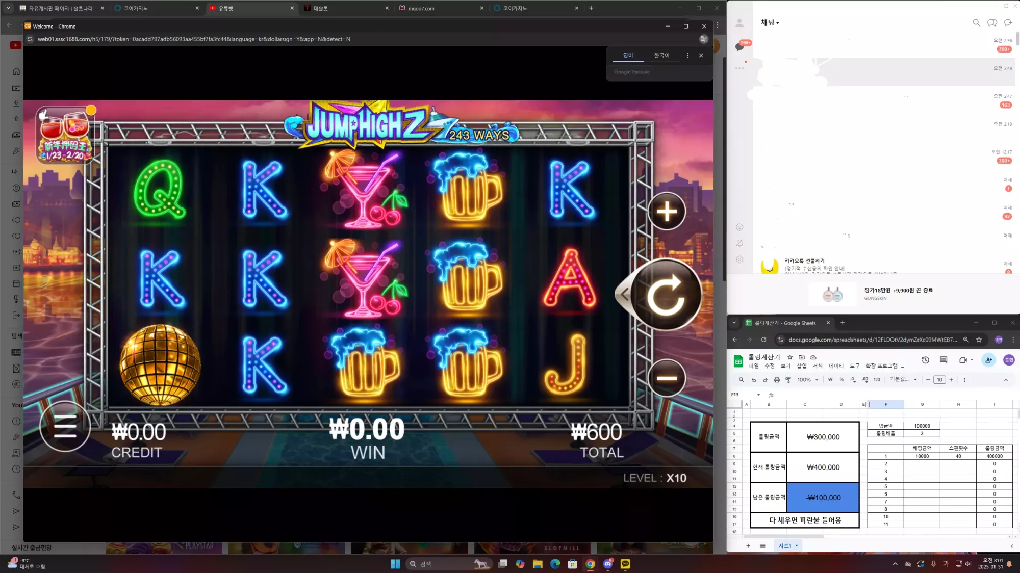Increase font size in Sheets toolbar
1020x573 pixels.
[951, 380]
